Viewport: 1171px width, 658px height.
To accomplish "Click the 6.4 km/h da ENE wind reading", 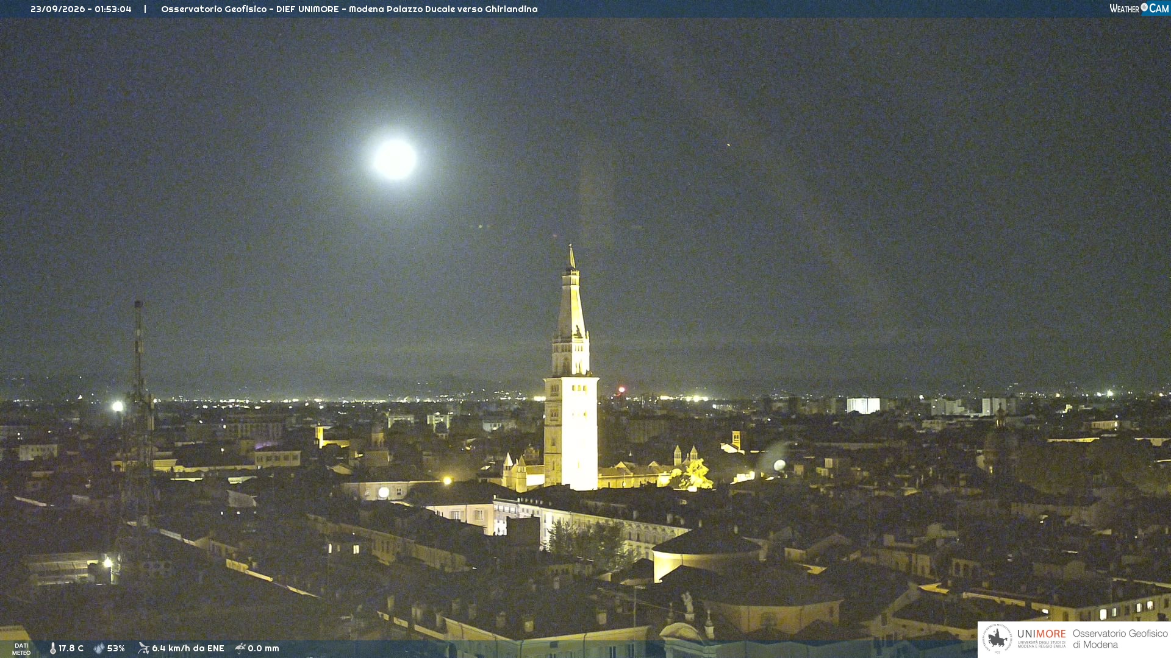I will [188, 648].
